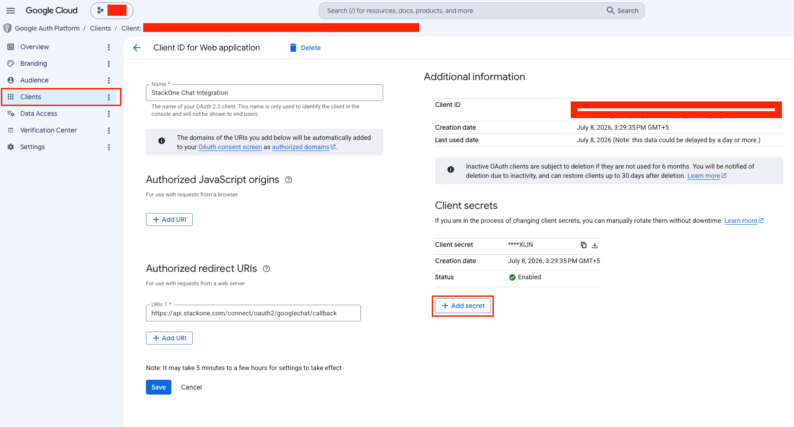Viewport: 794px width, 427px height.
Task: Click the Settings gear icon
Action: tap(11, 147)
